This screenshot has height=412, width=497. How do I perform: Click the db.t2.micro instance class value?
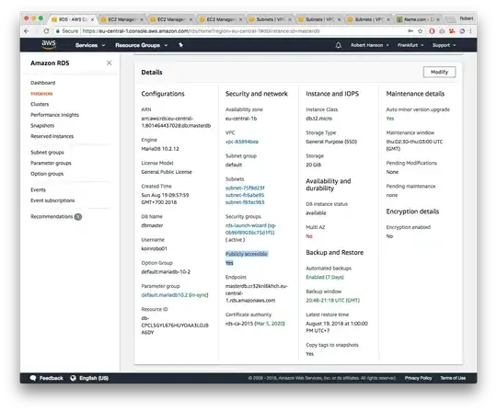click(318, 119)
